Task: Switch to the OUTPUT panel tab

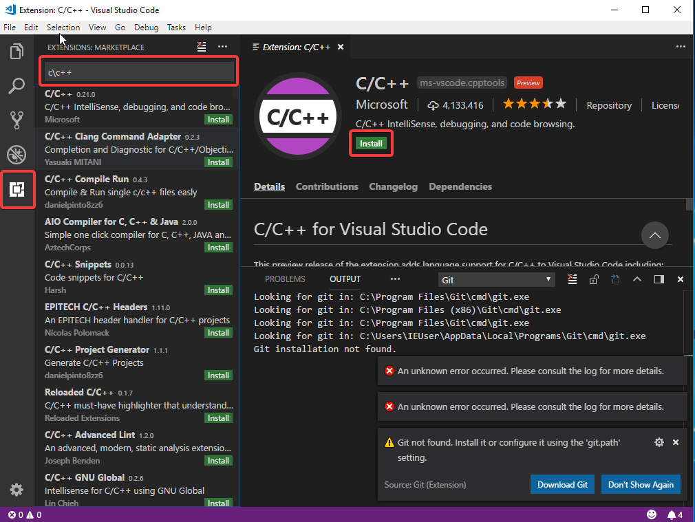Action: (x=345, y=279)
